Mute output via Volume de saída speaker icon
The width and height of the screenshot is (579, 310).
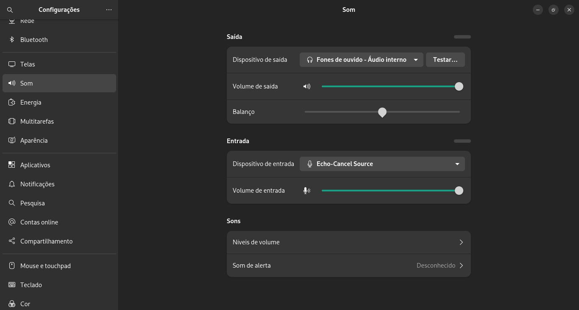coord(307,86)
